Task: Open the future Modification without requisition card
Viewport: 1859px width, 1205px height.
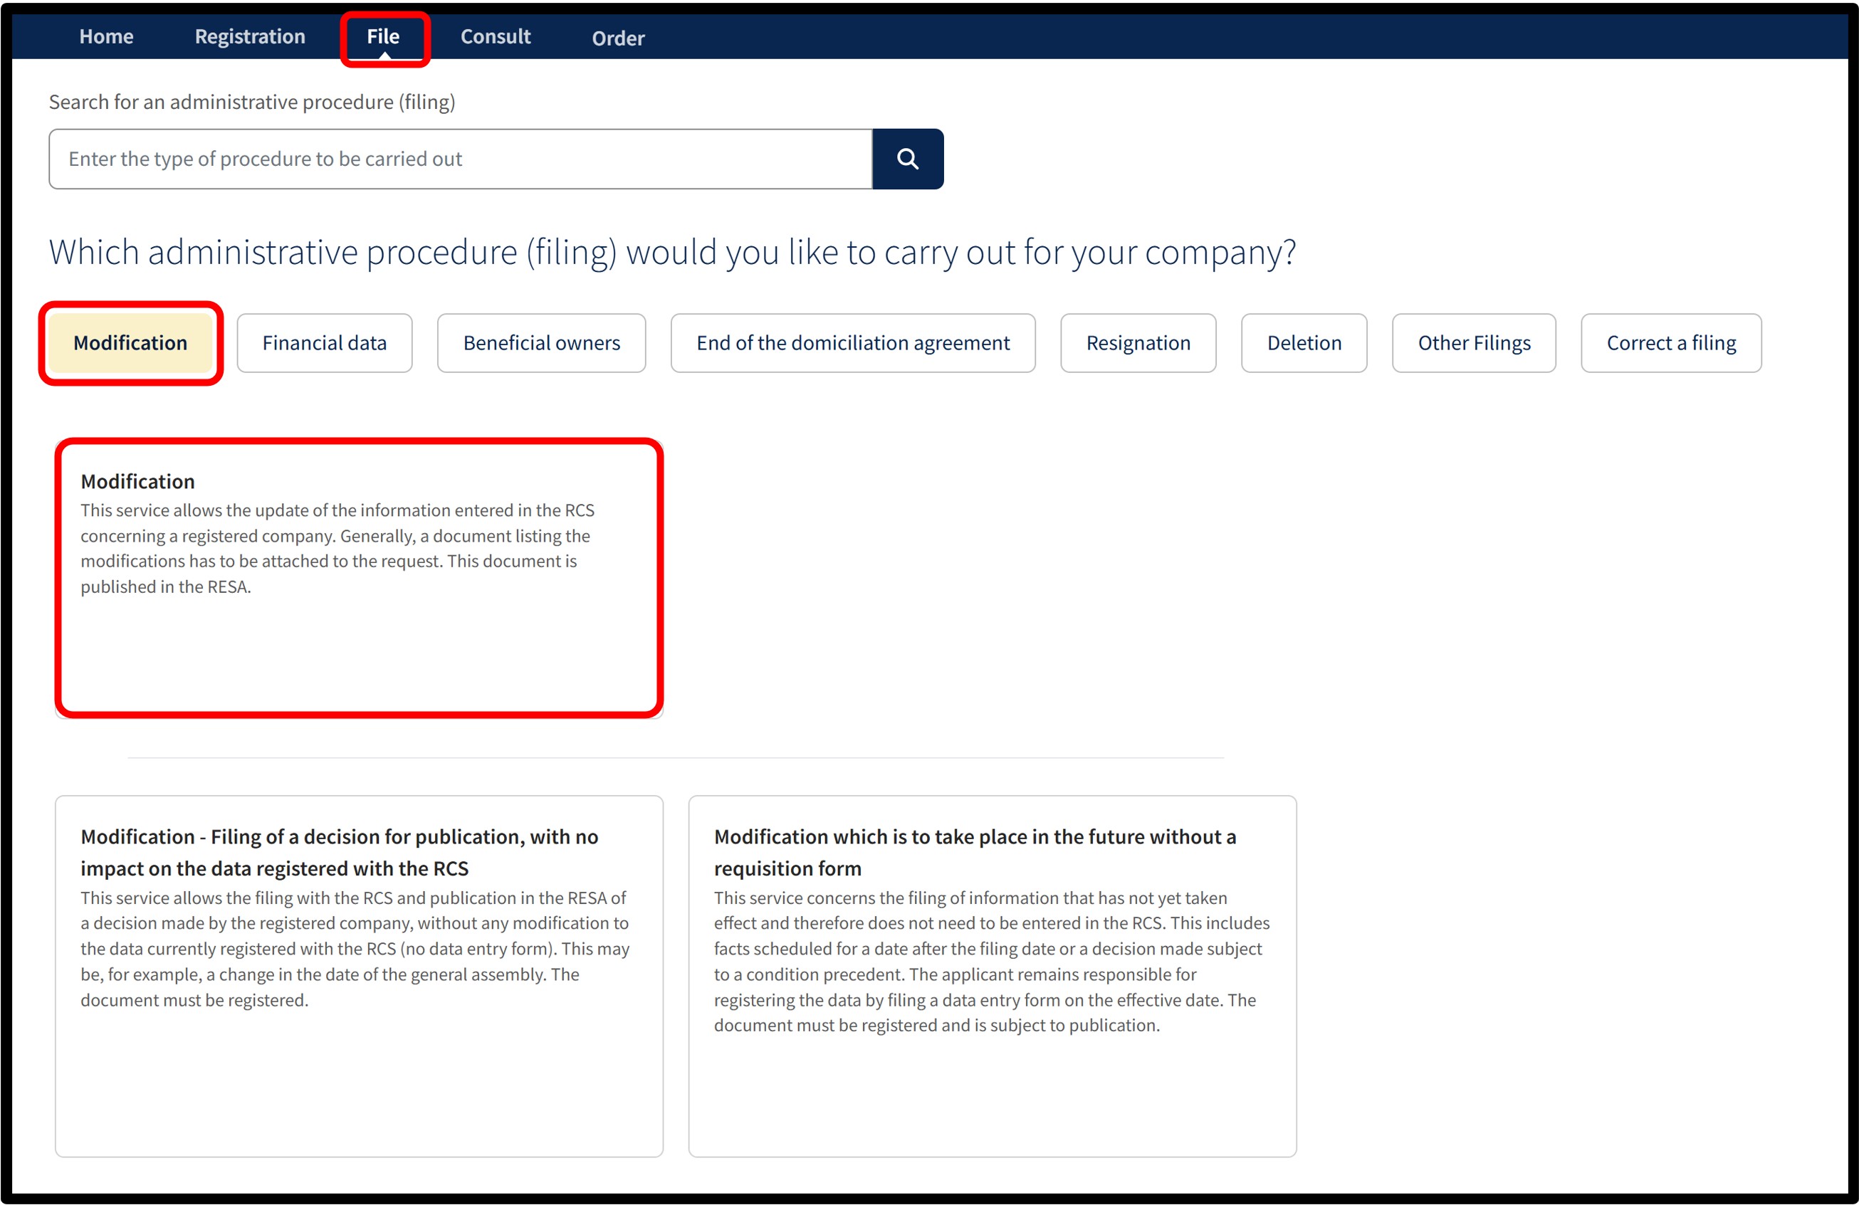Action: click(992, 977)
